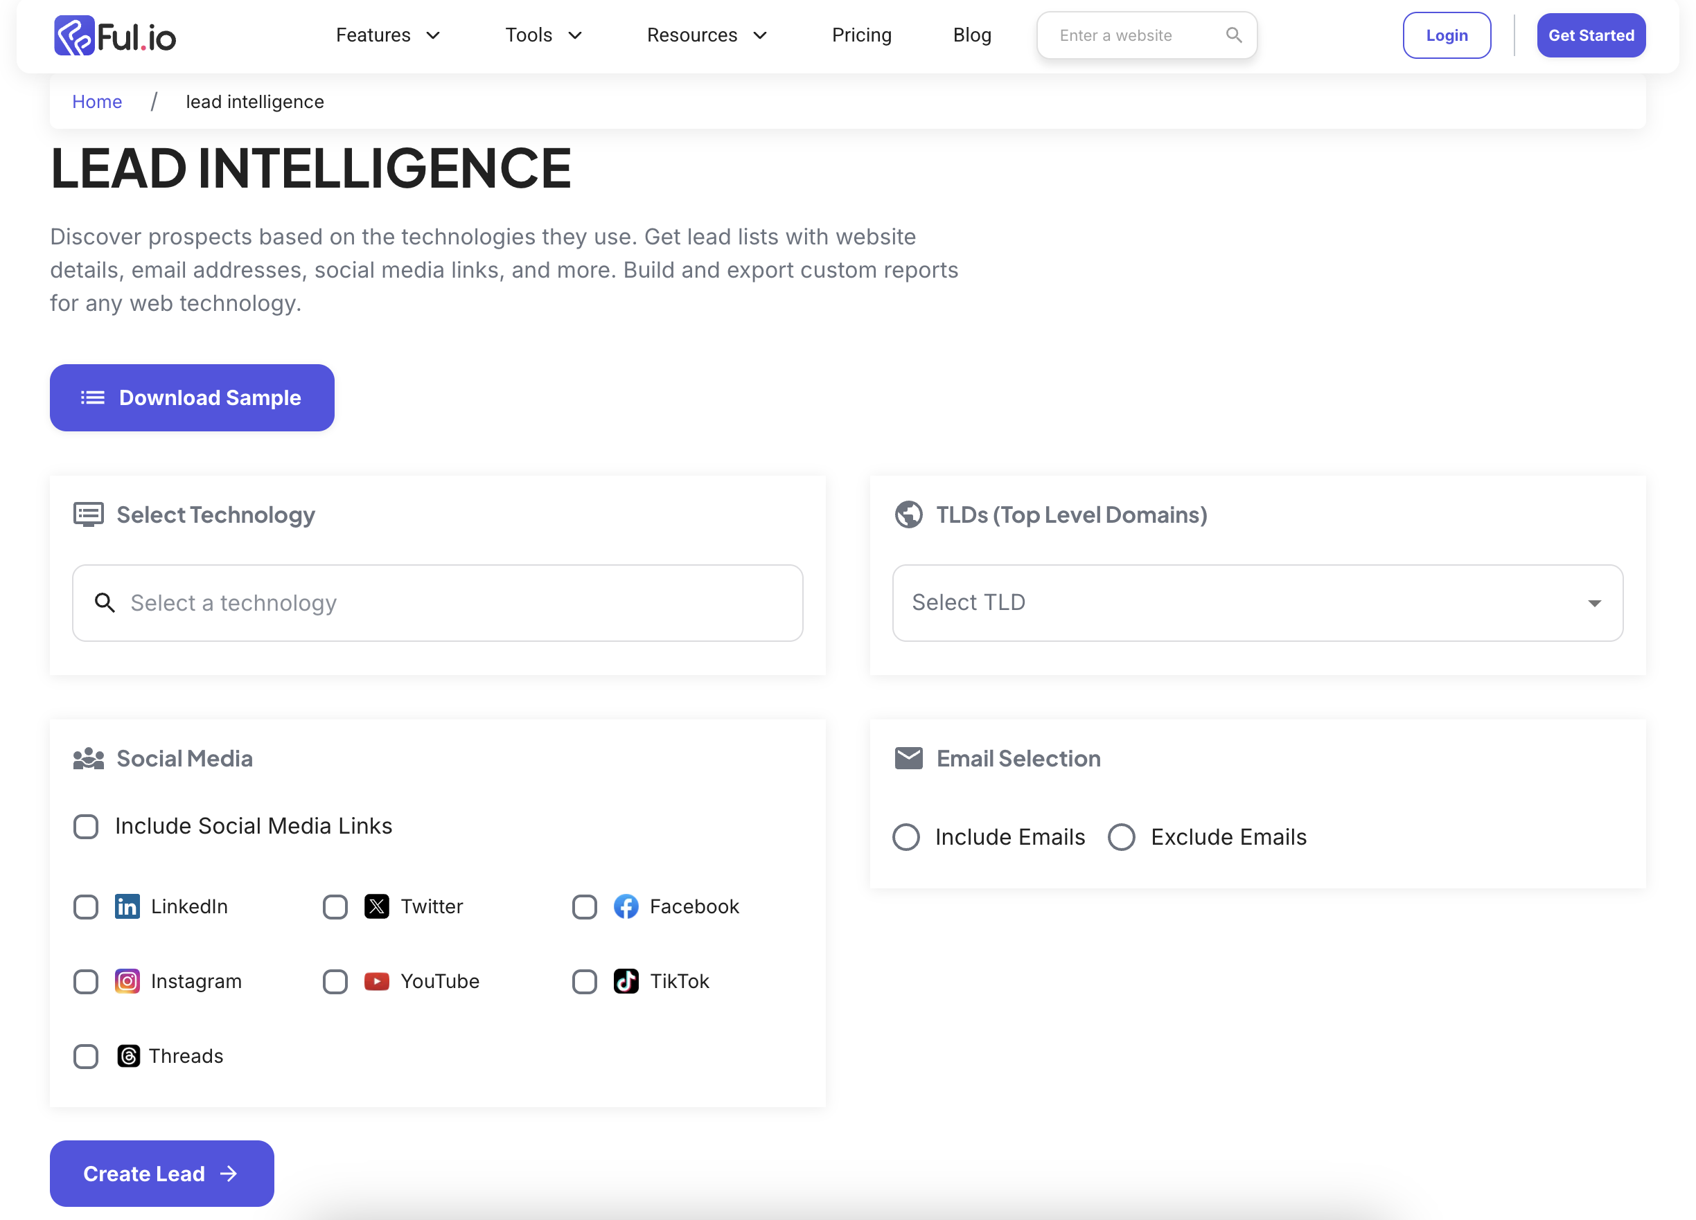Open the Select TLD dropdown
The image size is (1696, 1220).
click(x=1257, y=602)
